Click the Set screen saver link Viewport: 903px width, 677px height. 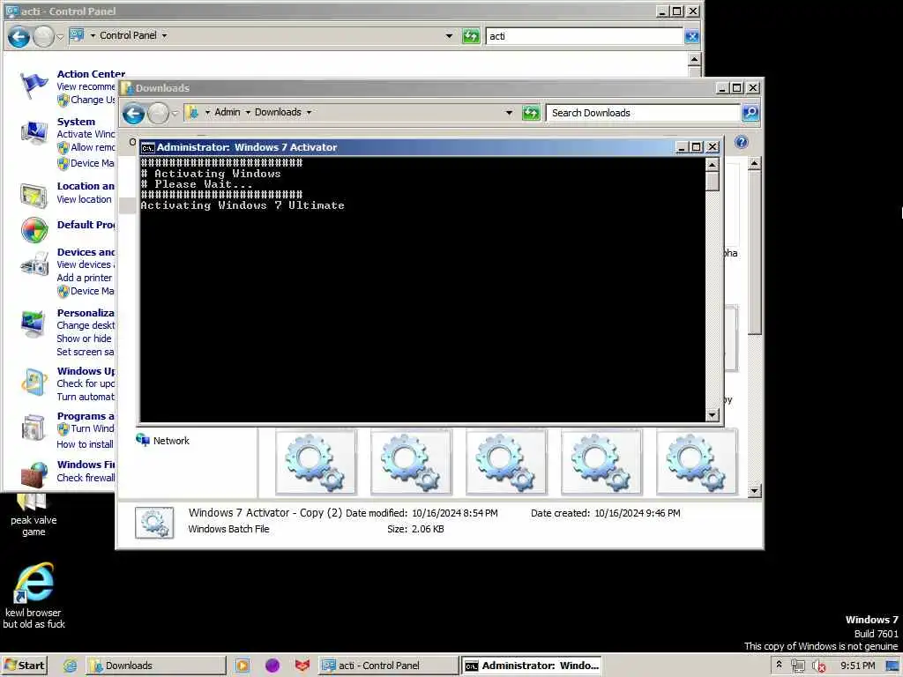click(86, 352)
